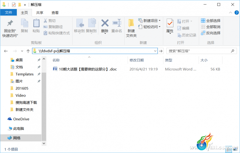The width and height of the screenshot is (240, 153).
Task: Open the 搜狗高速下载 folder in the sidebar
Action: [x=26, y=102]
